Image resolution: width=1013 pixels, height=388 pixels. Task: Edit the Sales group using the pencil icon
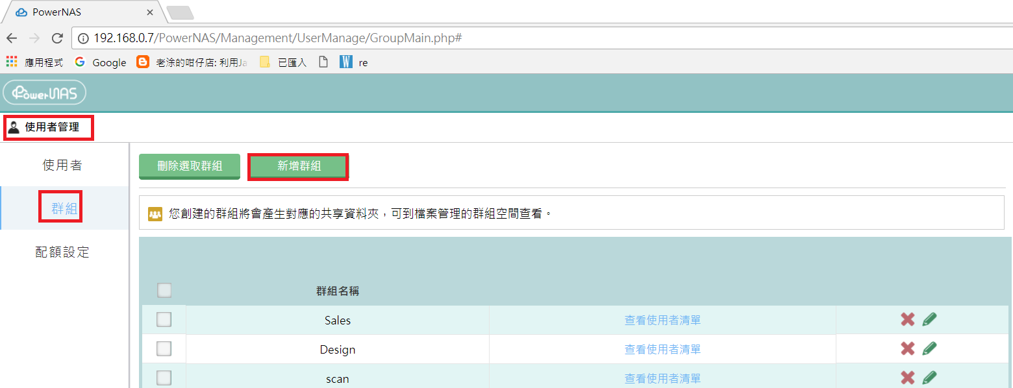(x=929, y=319)
